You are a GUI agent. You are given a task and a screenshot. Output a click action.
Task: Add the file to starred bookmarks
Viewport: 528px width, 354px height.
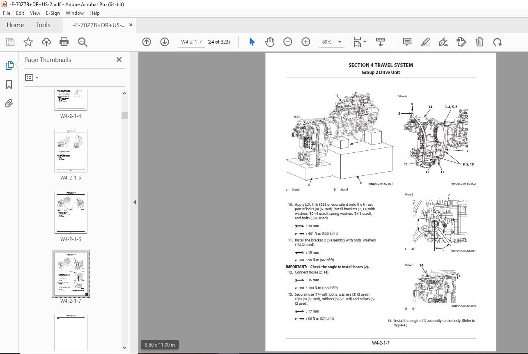(28, 42)
